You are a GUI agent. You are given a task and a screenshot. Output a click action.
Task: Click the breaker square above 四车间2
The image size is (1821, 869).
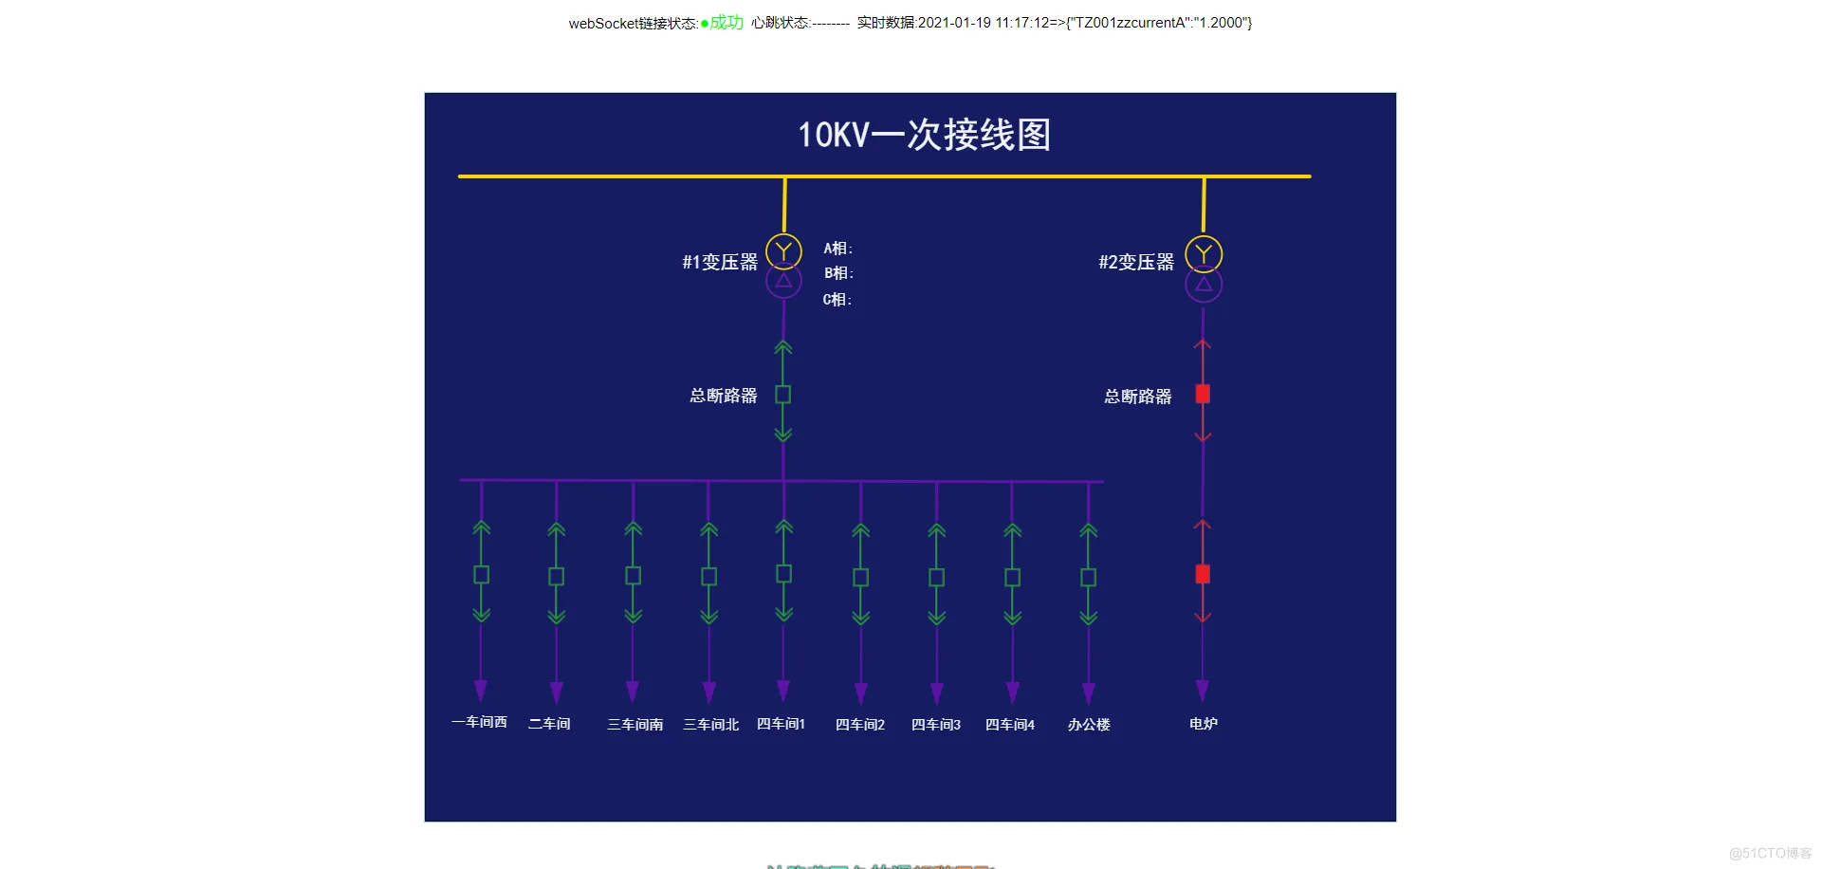point(861,577)
